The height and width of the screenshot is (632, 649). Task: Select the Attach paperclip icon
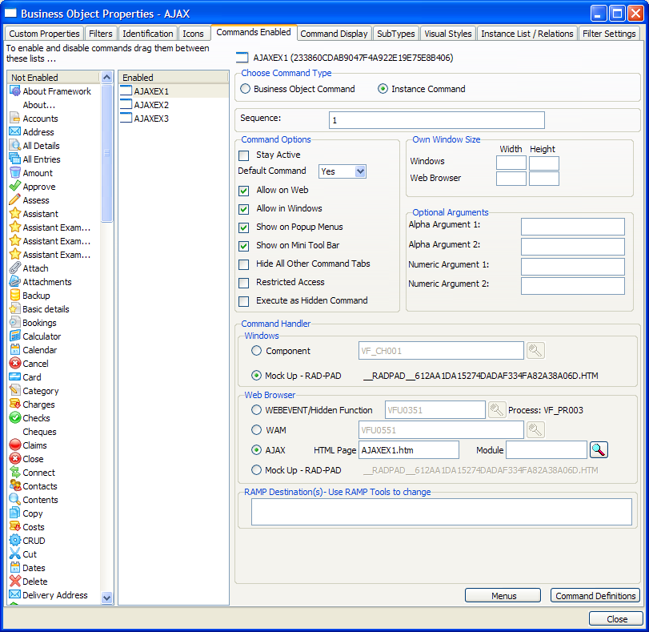pyautogui.click(x=15, y=268)
